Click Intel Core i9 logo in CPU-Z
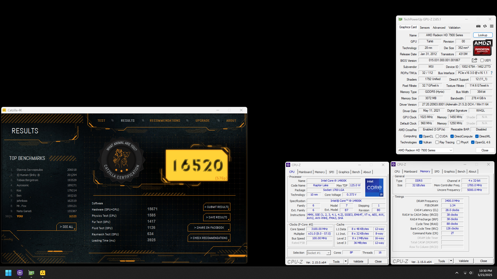Screen dimensions: 497x279 pos(374,187)
